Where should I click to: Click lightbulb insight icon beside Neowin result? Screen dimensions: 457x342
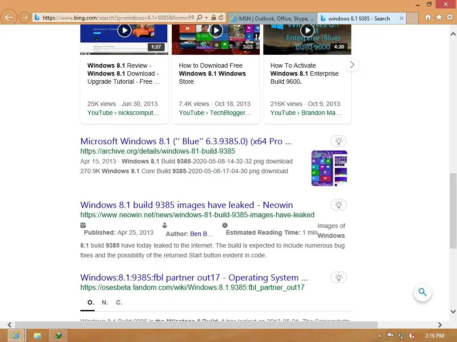[x=338, y=205]
